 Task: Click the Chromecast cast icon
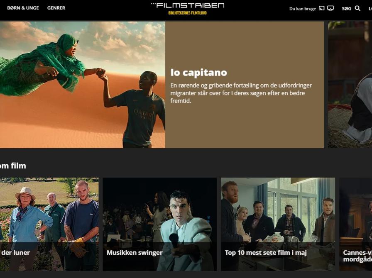click(x=321, y=8)
